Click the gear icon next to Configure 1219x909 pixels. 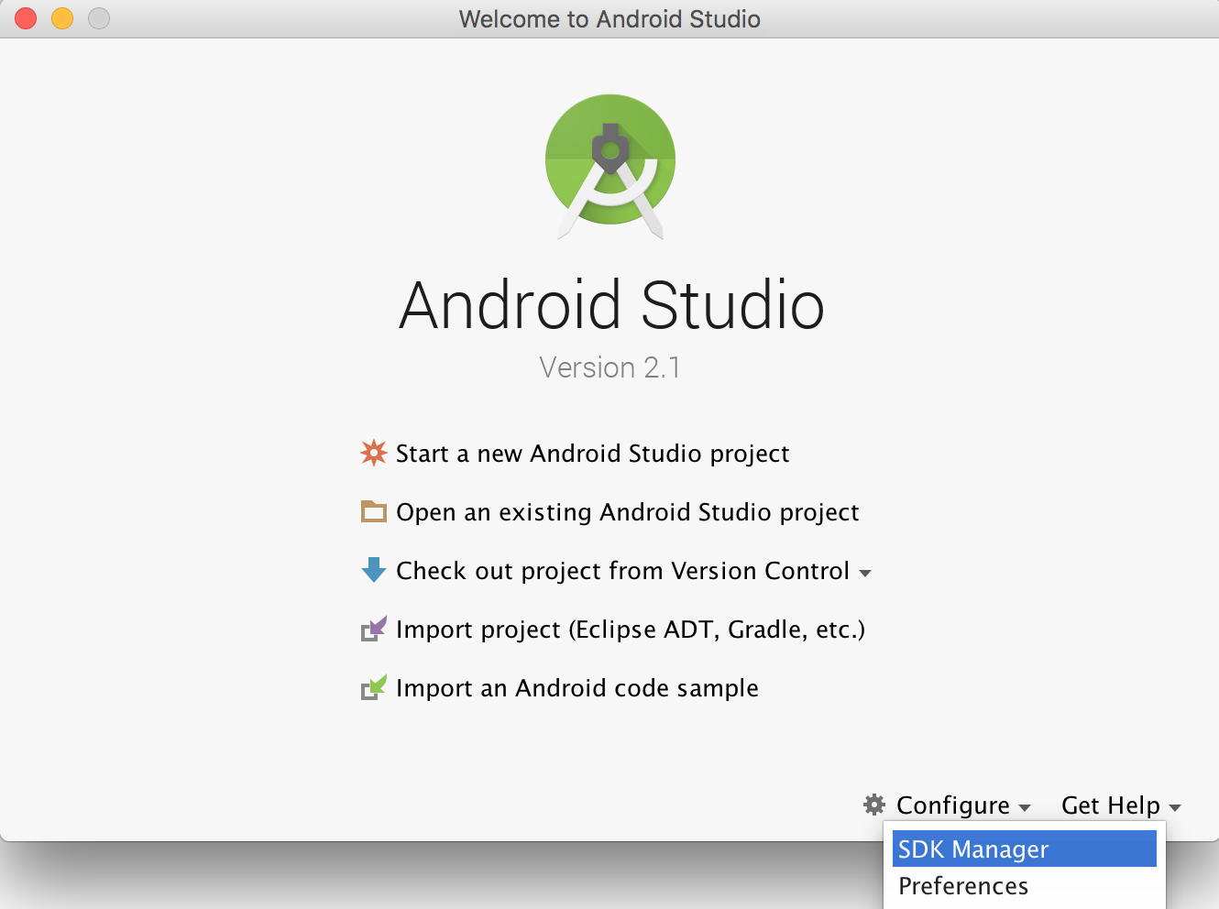click(x=873, y=805)
